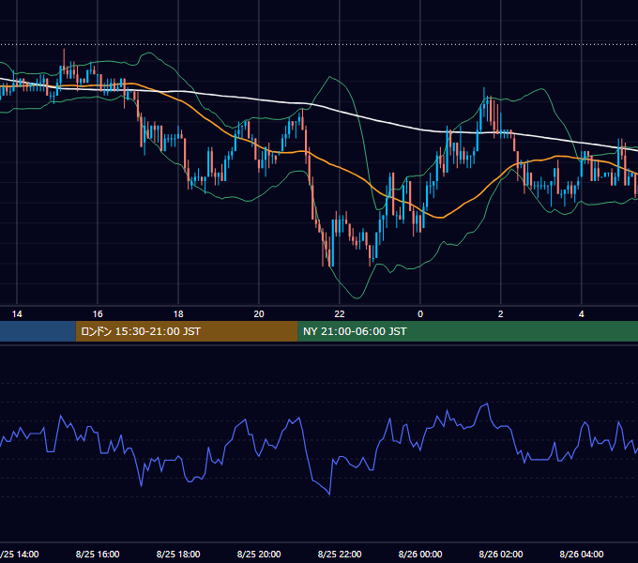The height and width of the screenshot is (563, 638).
Task: Click the 8/26 02:00 date label
Action: [501, 554]
